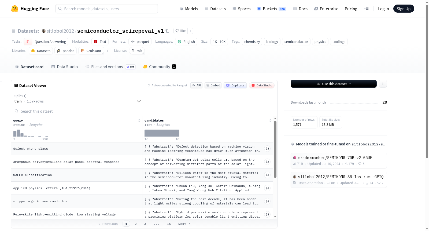Click the pandas library tag

pyautogui.click(x=66, y=51)
